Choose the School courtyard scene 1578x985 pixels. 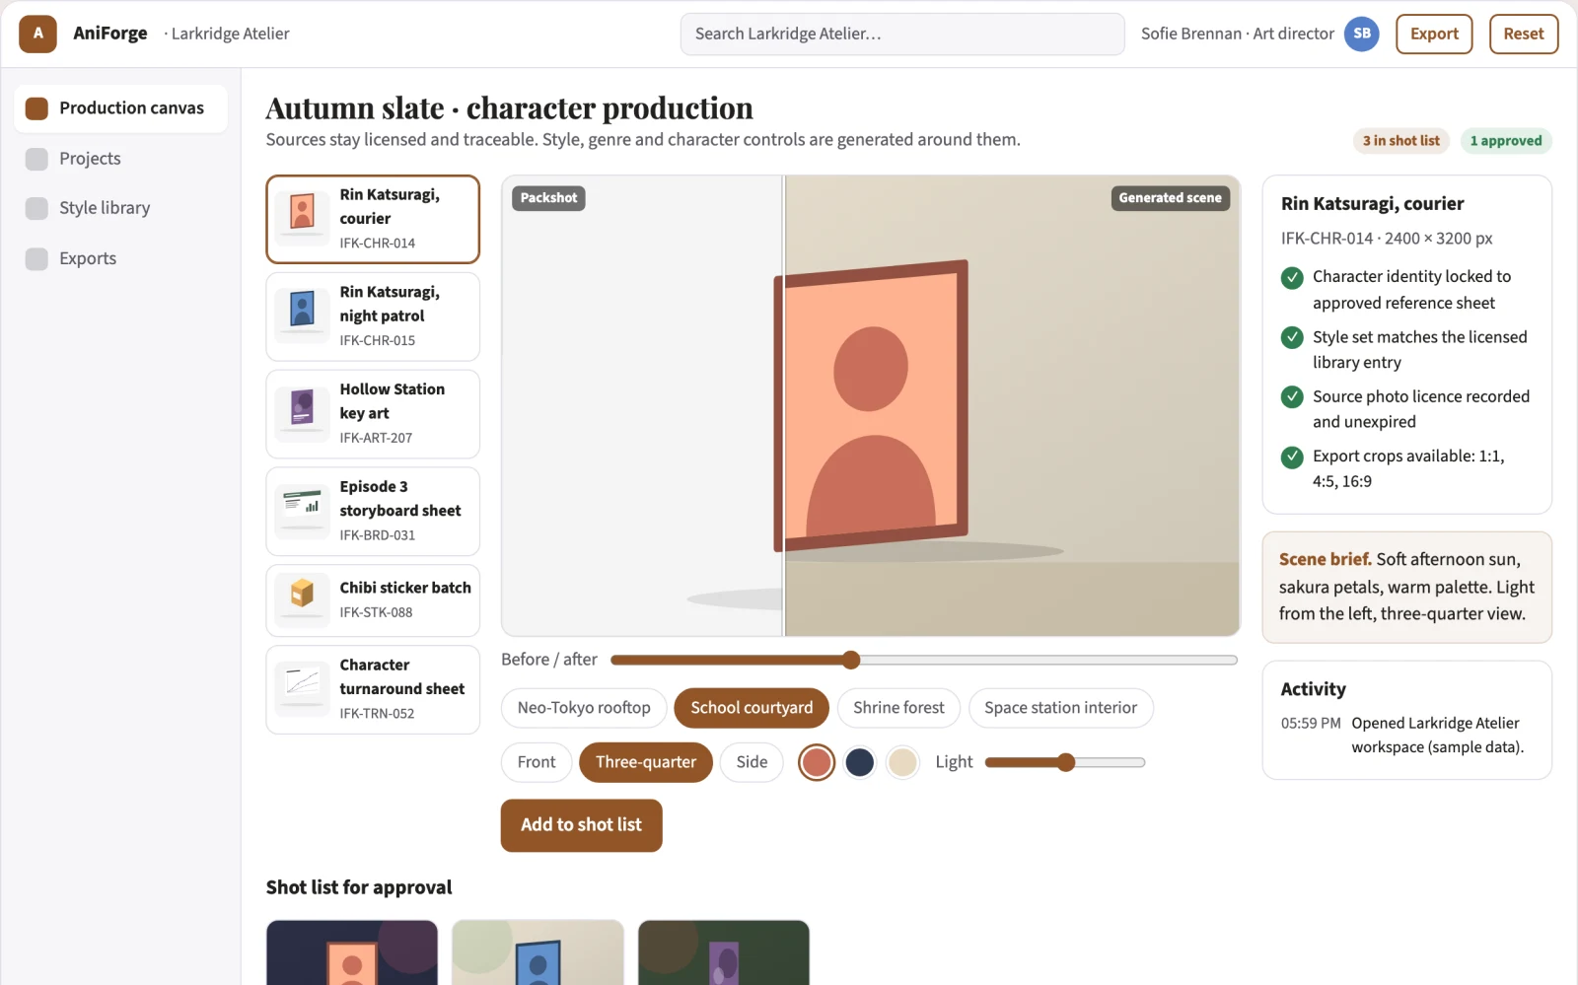click(752, 708)
